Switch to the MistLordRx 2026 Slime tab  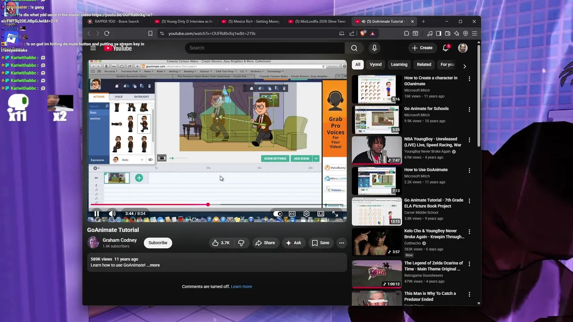[x=318, y=21]
